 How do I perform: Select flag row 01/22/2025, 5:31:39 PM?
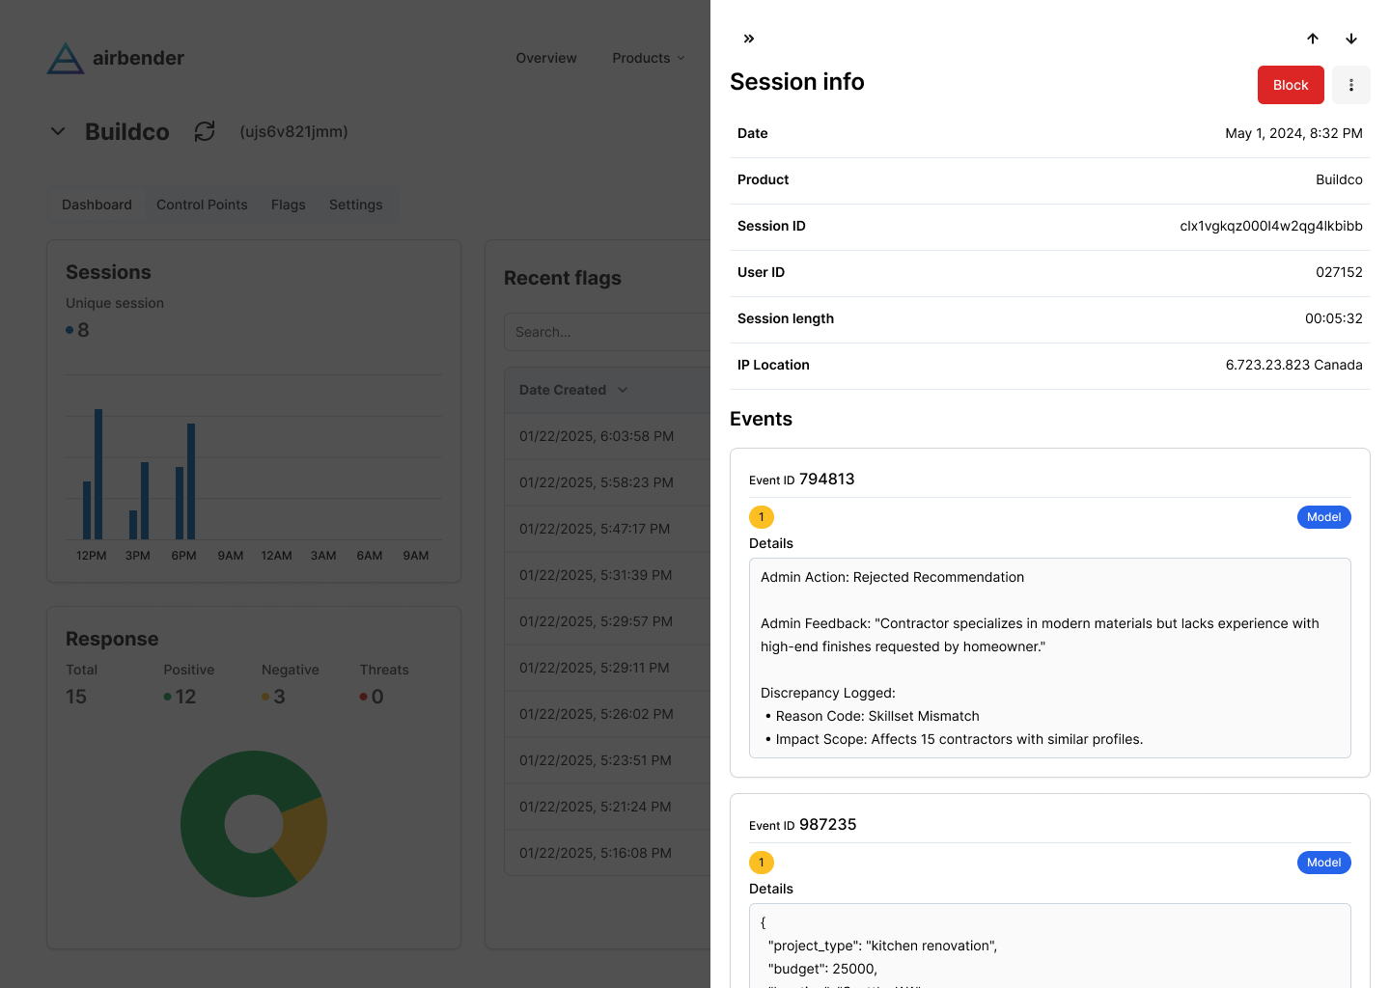tap(607, 575)
